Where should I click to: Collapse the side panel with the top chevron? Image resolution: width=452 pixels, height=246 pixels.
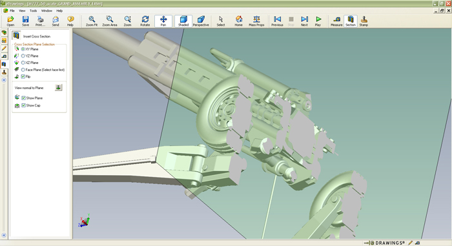click(4, 80)
